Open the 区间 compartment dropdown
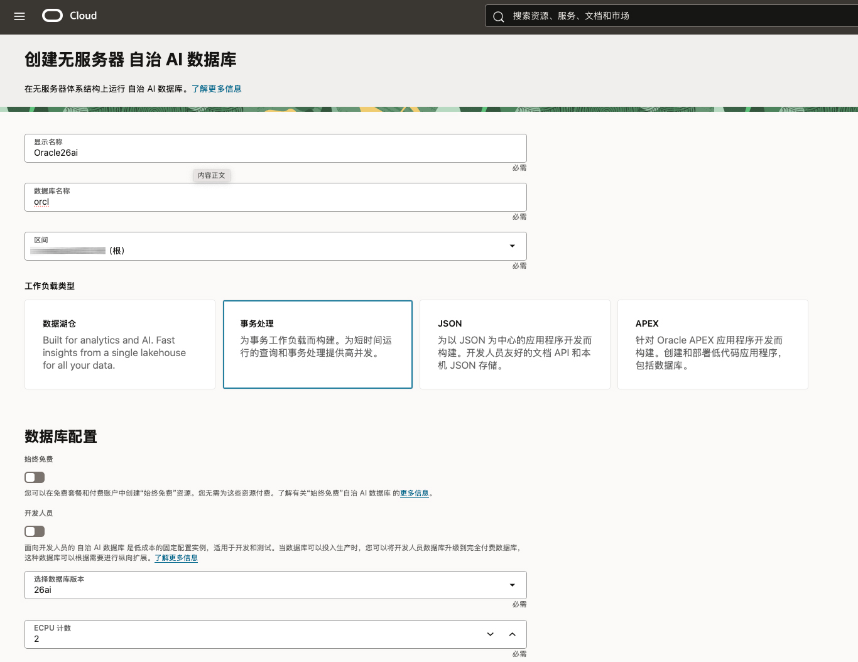Viewport: 858px width, 662px height. (511, 246)
